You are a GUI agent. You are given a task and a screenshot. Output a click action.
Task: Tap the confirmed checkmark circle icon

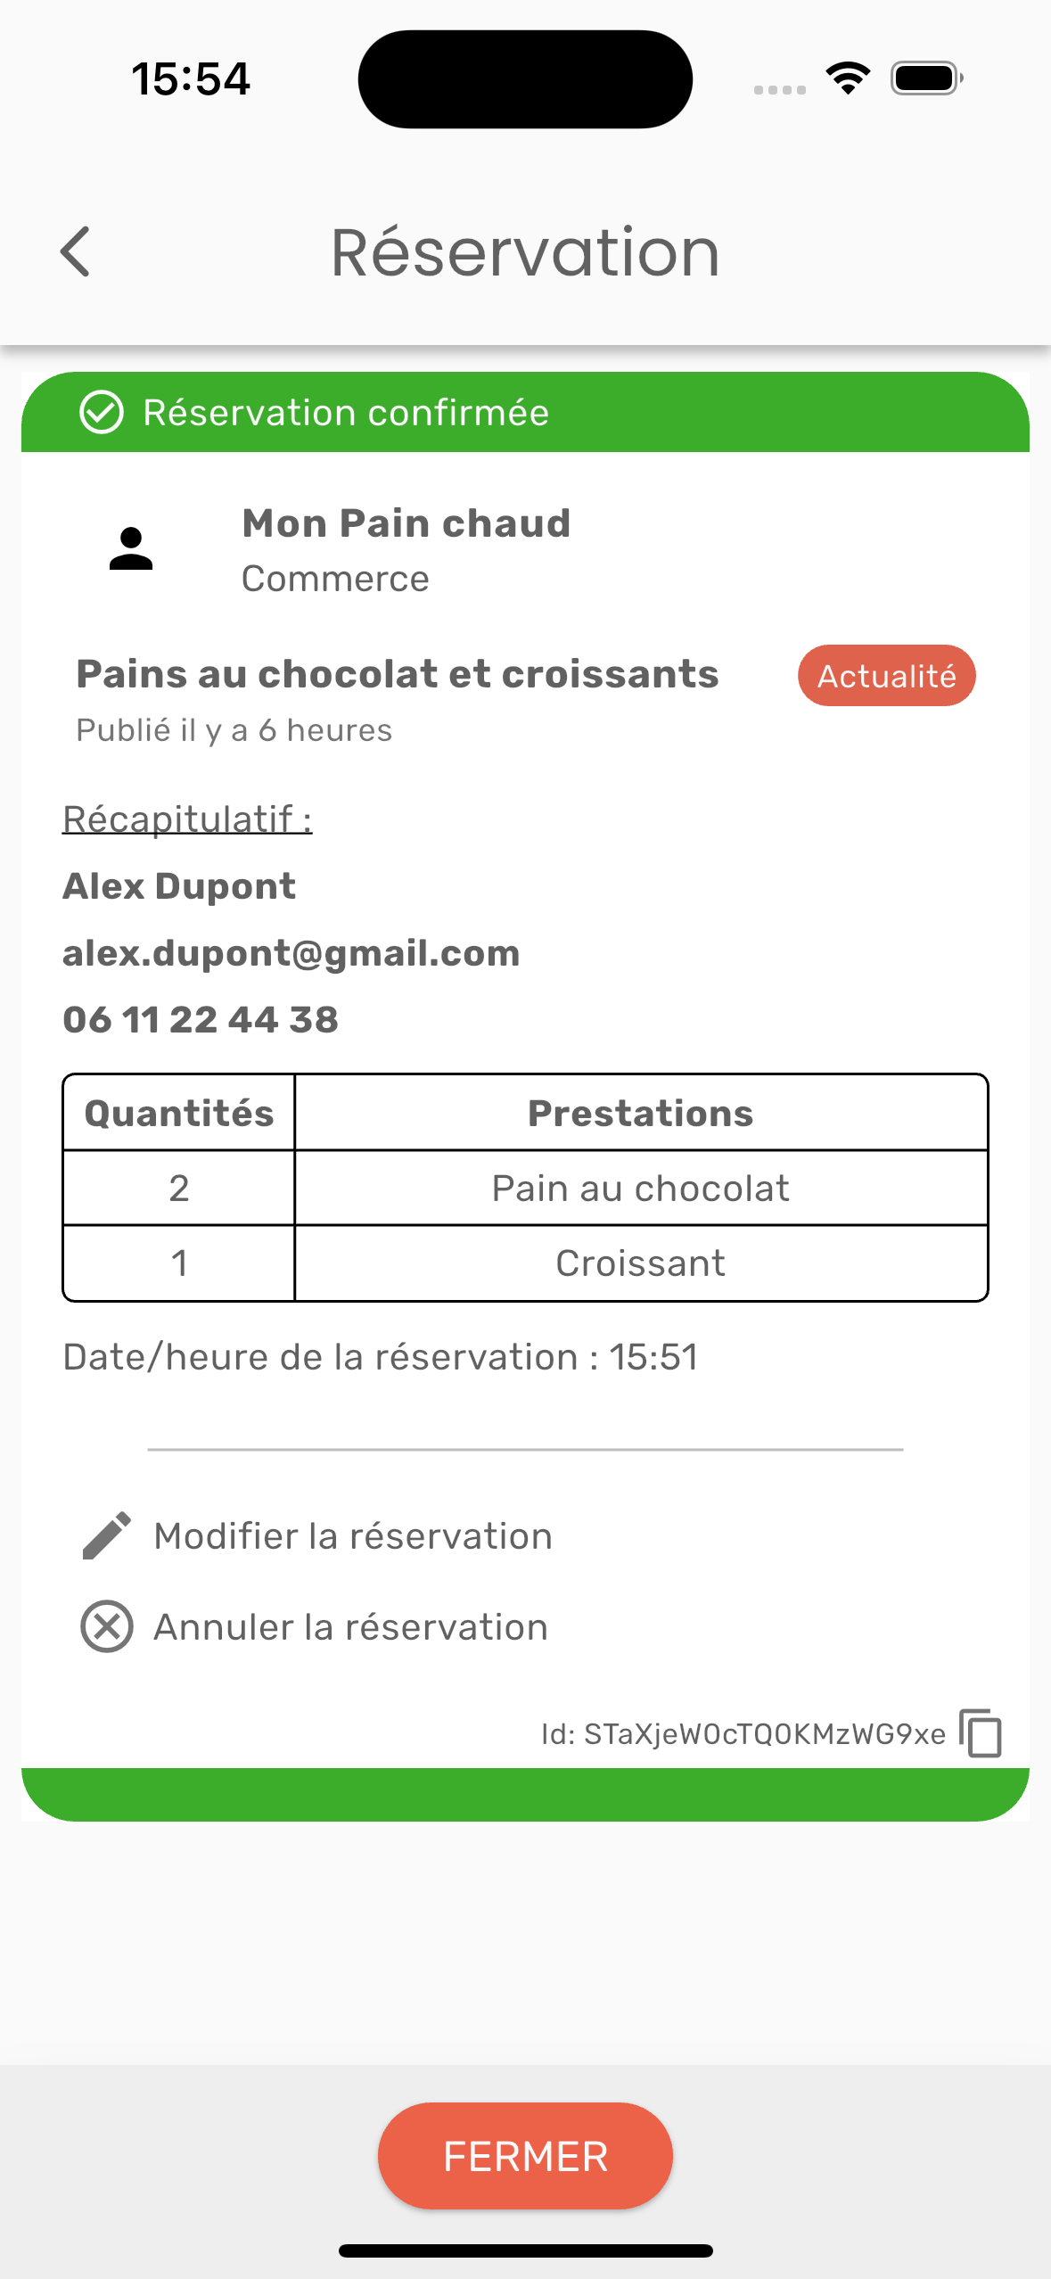coord(102,413)
